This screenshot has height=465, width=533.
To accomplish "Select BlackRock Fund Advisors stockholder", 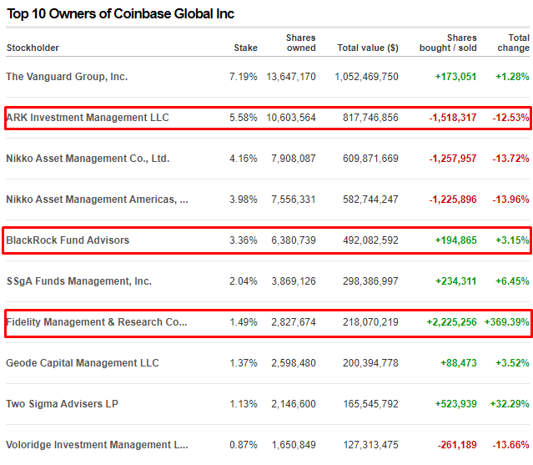I will click(x=68, y=240).
